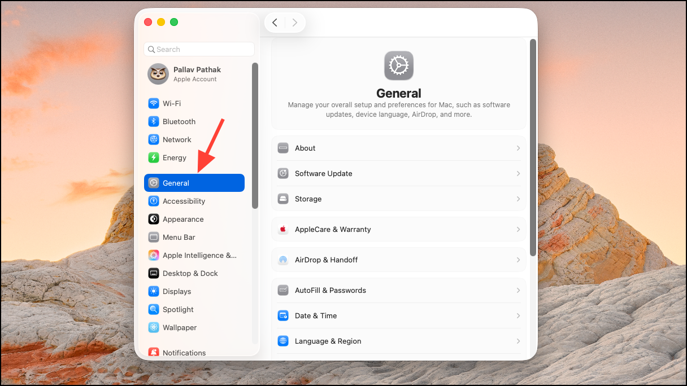Image resolution: width=687 pixels, height=386 pixels.
Task: Click the forward navigation arrow
Action: [294, 23]
